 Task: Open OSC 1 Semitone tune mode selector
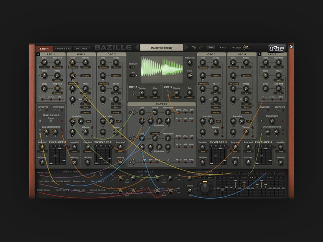pyautogui.click(x=73, y=67)
